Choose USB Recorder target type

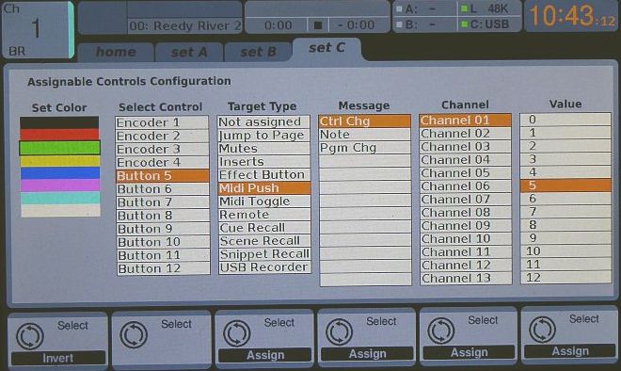[x=265, y=267]
